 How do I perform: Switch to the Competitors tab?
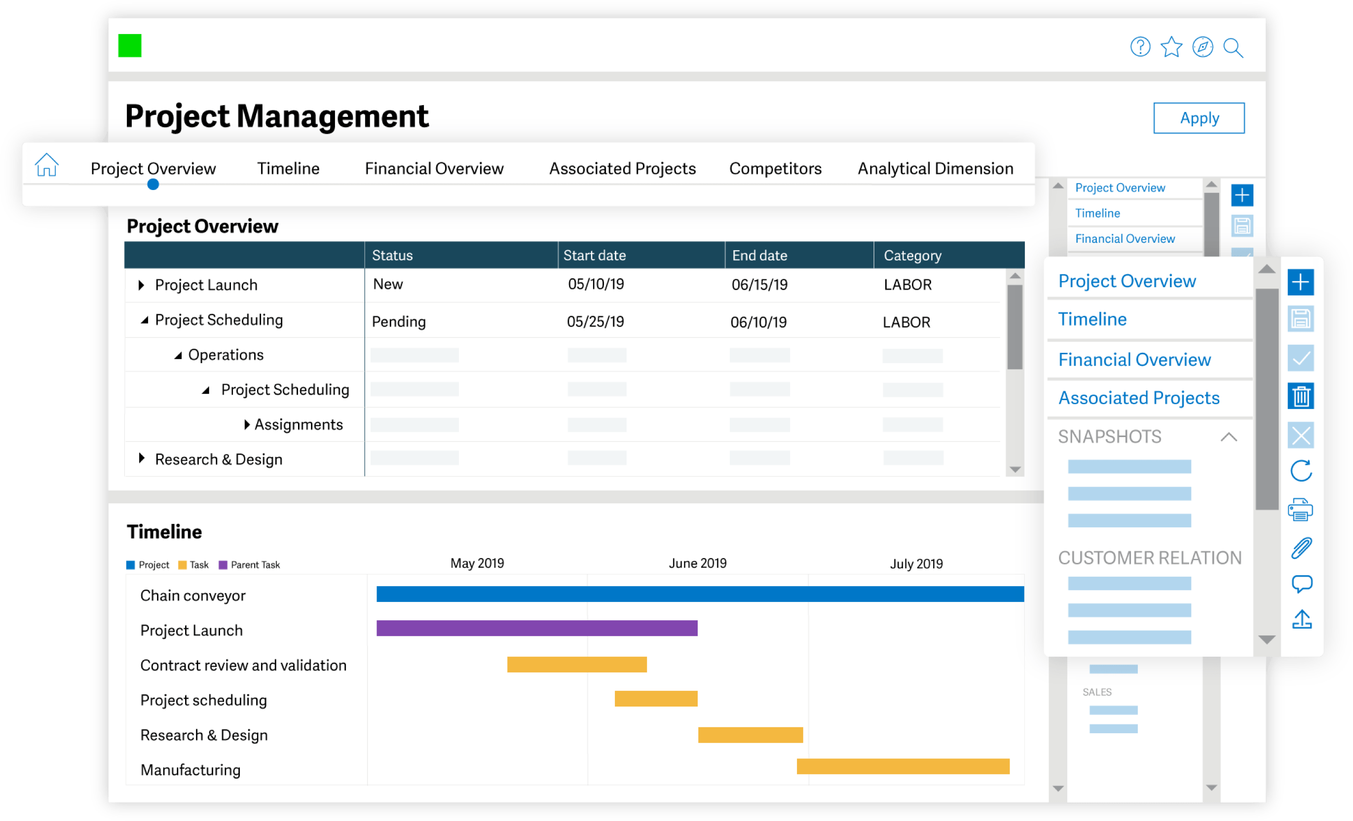pyautogui.click(x=775, y=168)
